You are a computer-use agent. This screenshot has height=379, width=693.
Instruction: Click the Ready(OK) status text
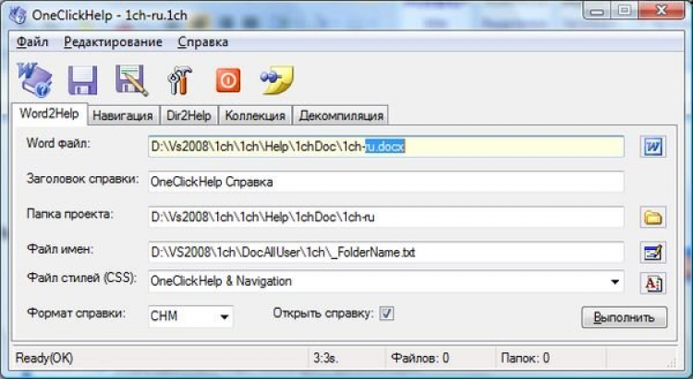point(44,358)
